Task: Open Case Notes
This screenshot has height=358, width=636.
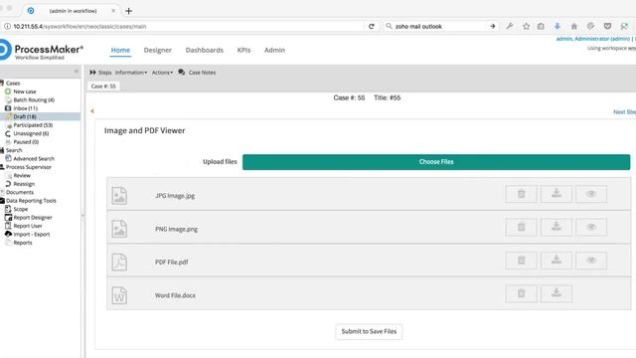Action: pyautogui.click(x=197, y=73)
